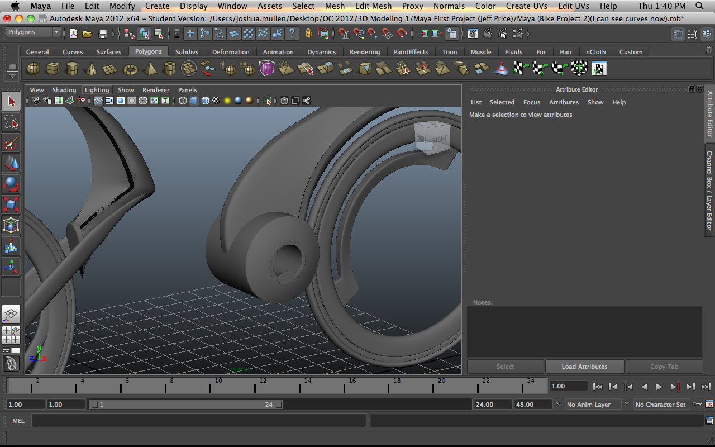This screenshot has height=447, width=715.
Task: Open the No Character Set dropdown
Action: (x=661, y=404)
